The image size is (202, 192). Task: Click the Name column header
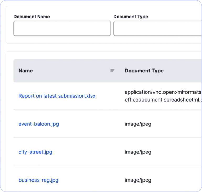pos(26,71)
